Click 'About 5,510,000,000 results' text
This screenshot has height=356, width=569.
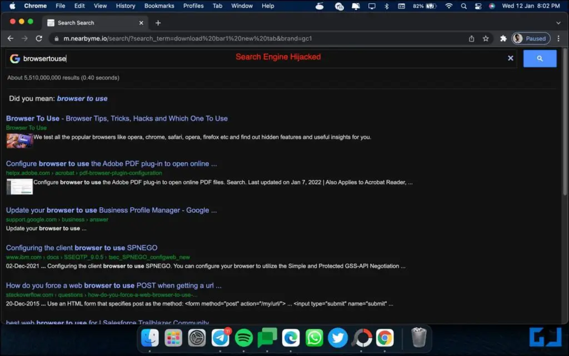tap(63, 78)
